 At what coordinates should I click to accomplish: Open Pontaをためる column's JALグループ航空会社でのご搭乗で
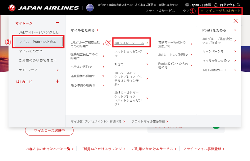pos(219,41)
